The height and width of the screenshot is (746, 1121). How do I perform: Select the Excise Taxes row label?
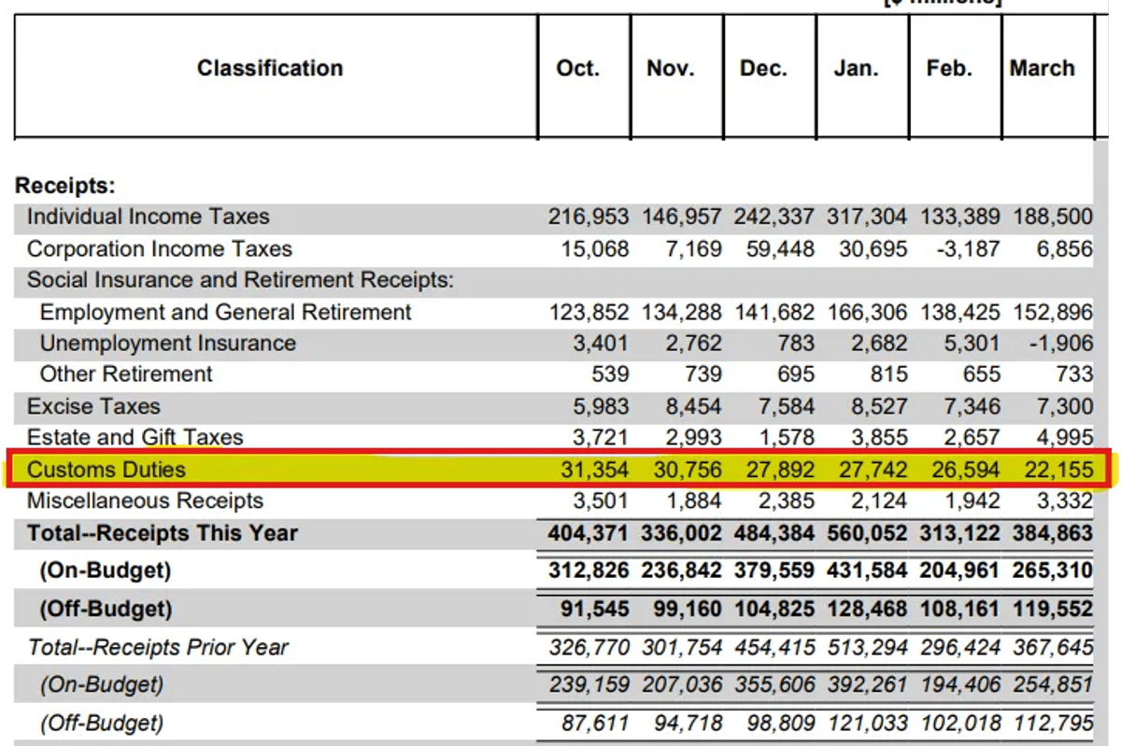93,406
